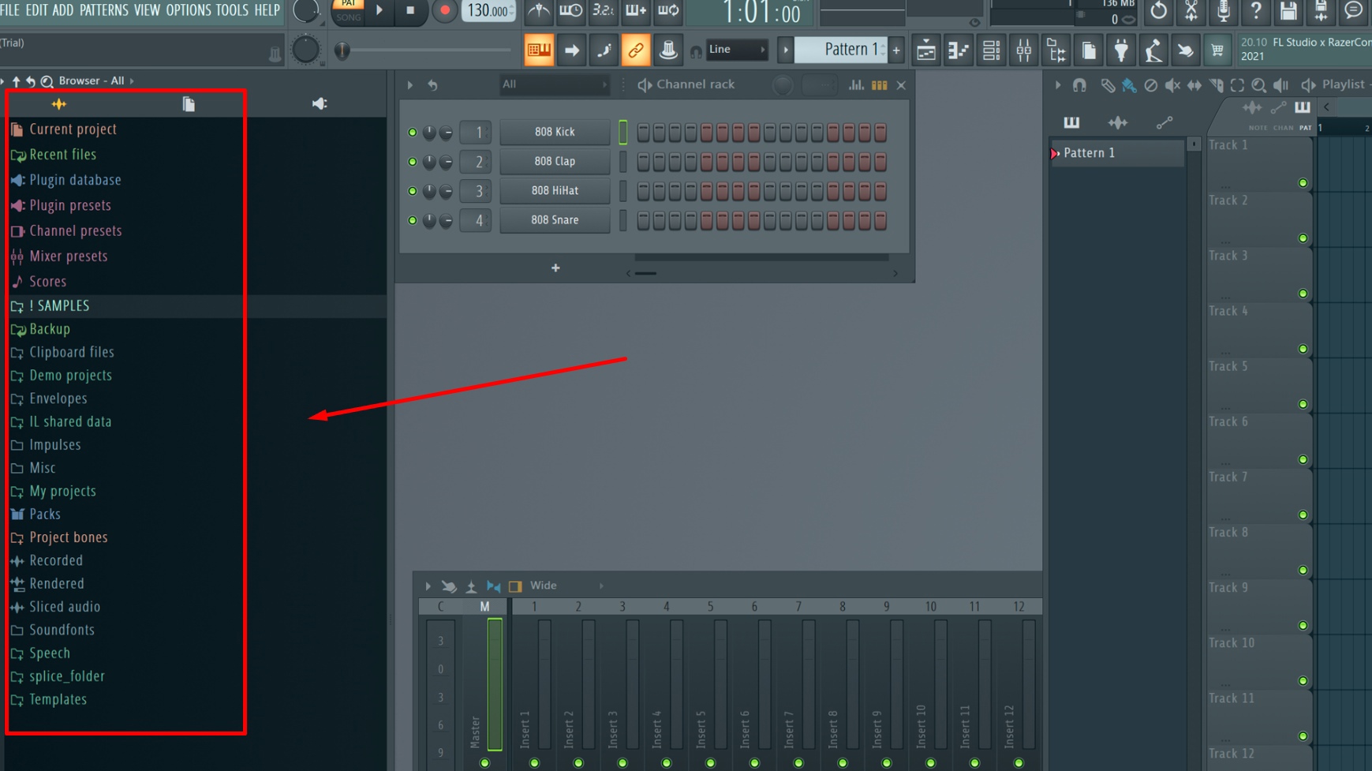Open the Pattern 1 selector dropdown
Image resolution: width=1372 pixels, height=771 pixels.
pyautogui.click(x=841, y=50)
